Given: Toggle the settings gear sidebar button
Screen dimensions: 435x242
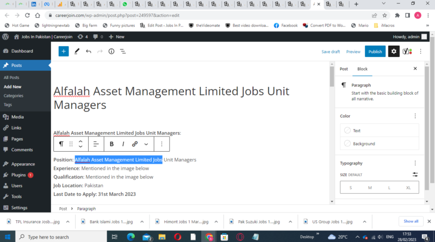Looking at the screenshot, I should (394, 52).
